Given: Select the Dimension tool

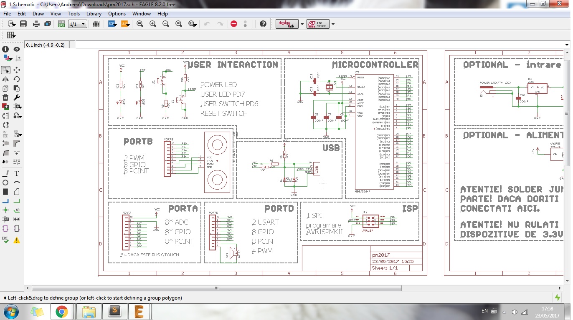Looking at the screenshot, I should [17, 219].
